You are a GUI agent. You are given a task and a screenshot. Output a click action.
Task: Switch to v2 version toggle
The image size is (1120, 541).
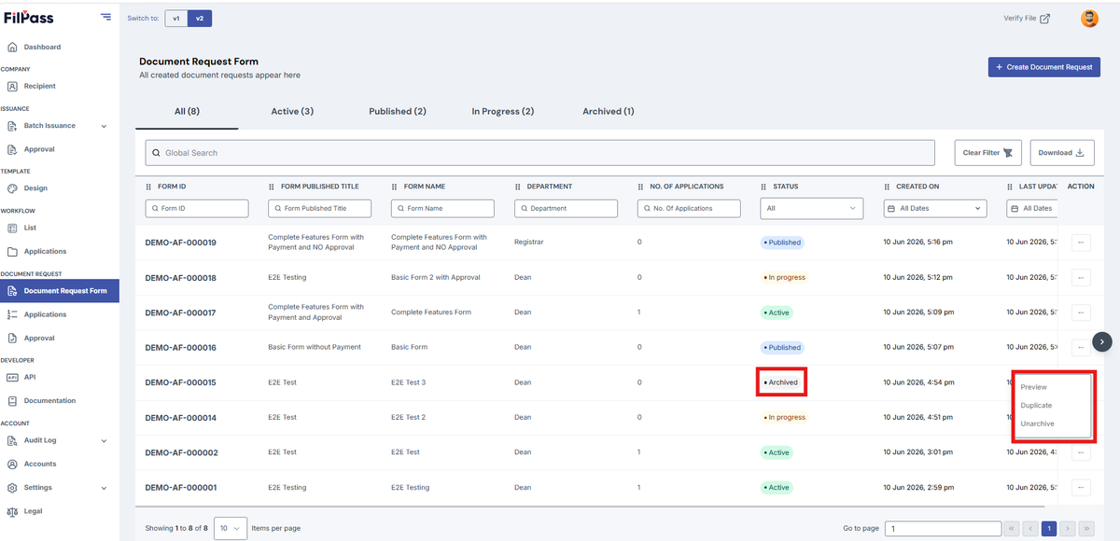click(x=200, y=18)
